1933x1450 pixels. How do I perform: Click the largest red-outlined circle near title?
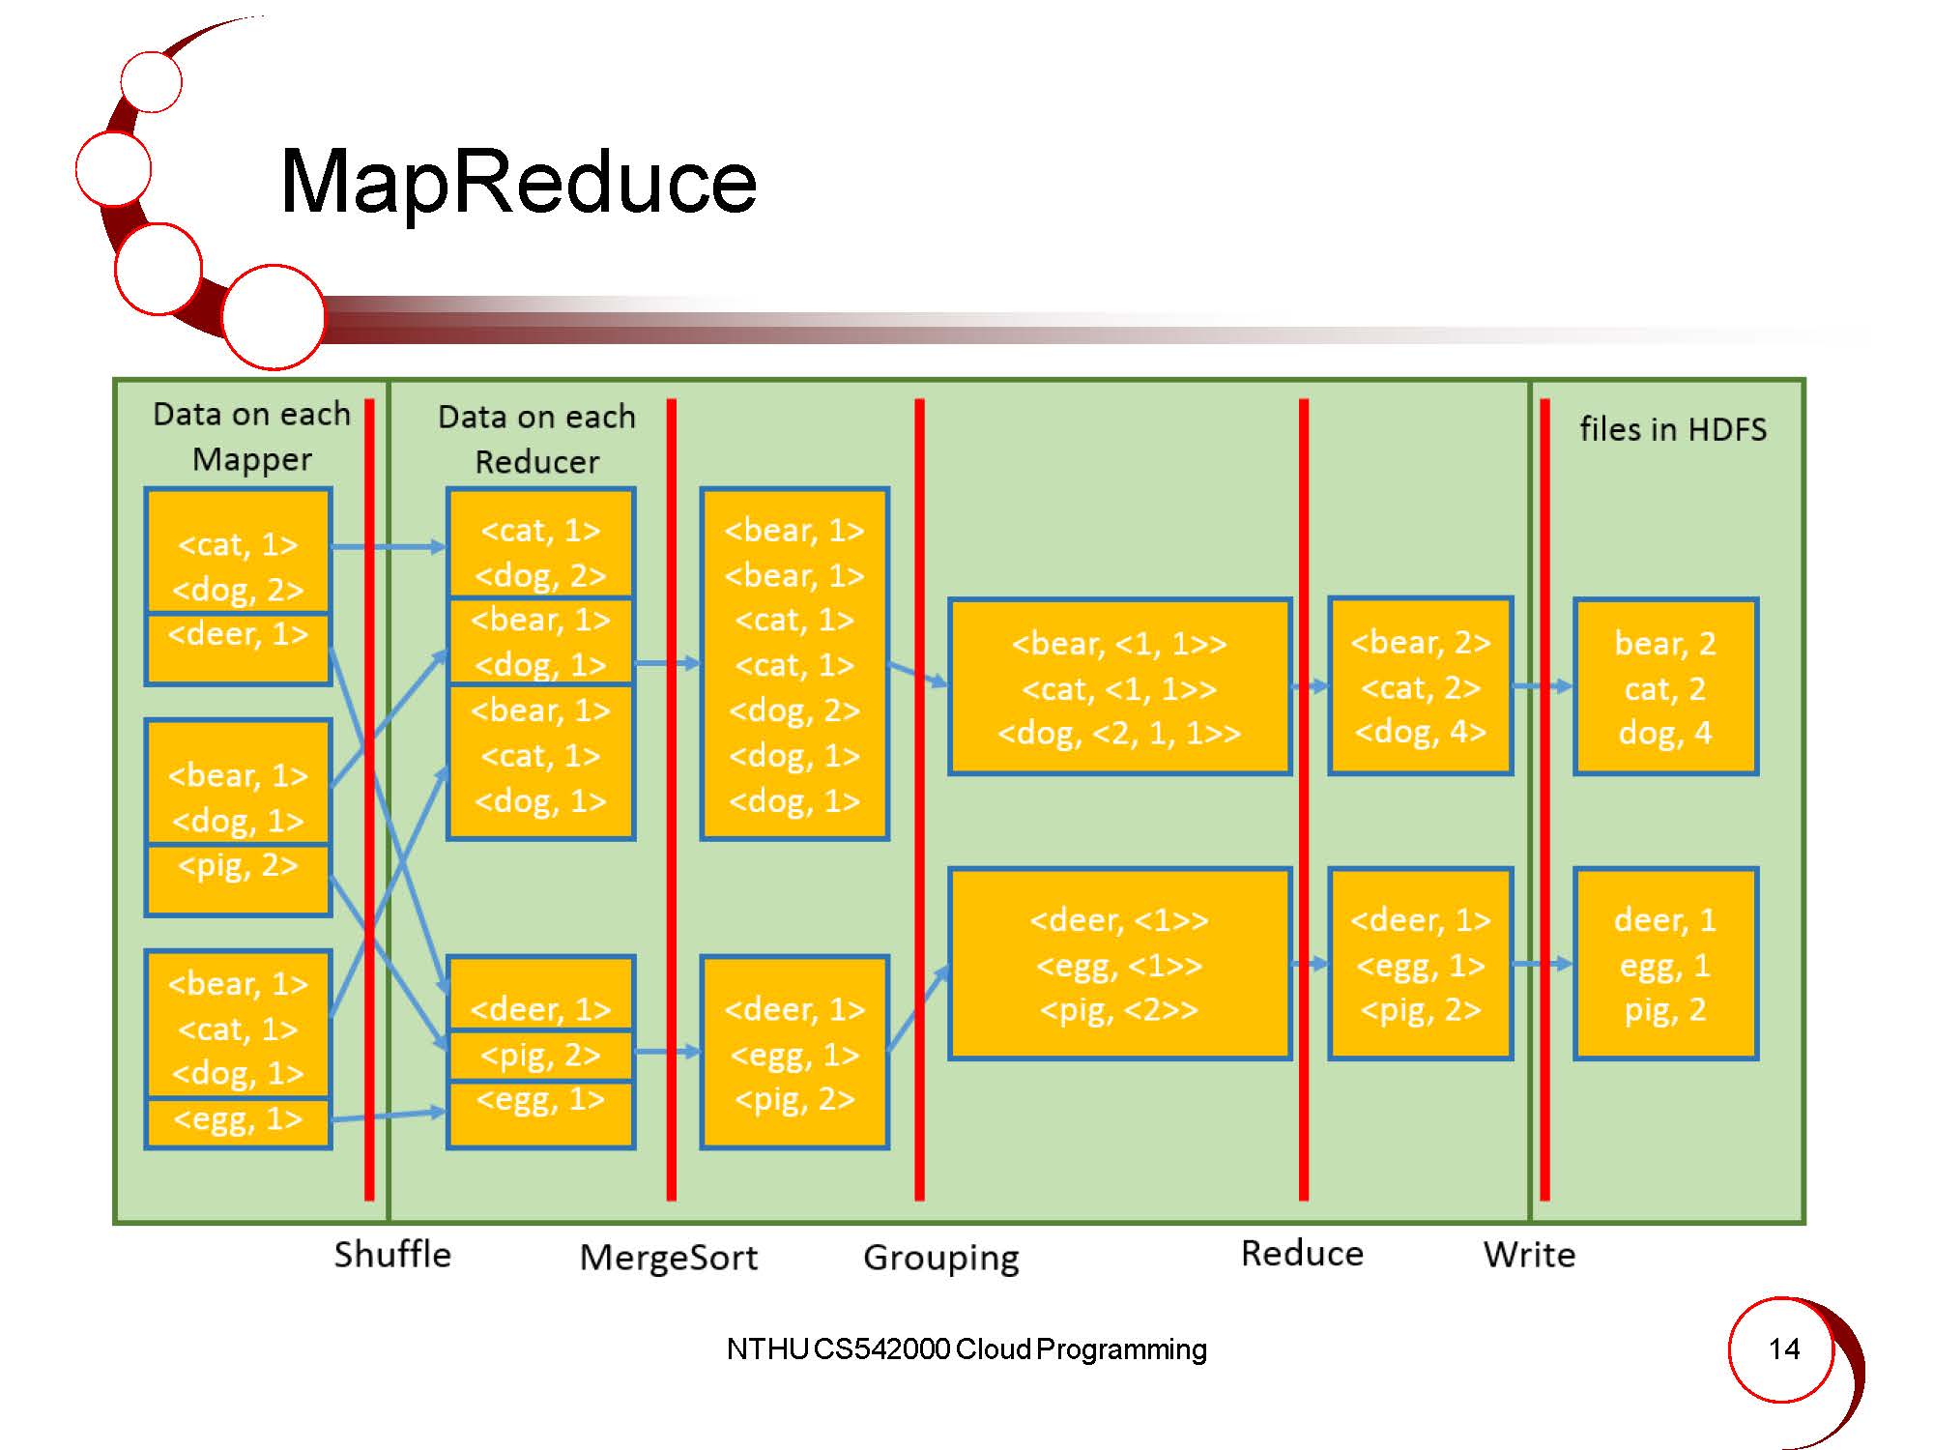(x=274, y=317)
